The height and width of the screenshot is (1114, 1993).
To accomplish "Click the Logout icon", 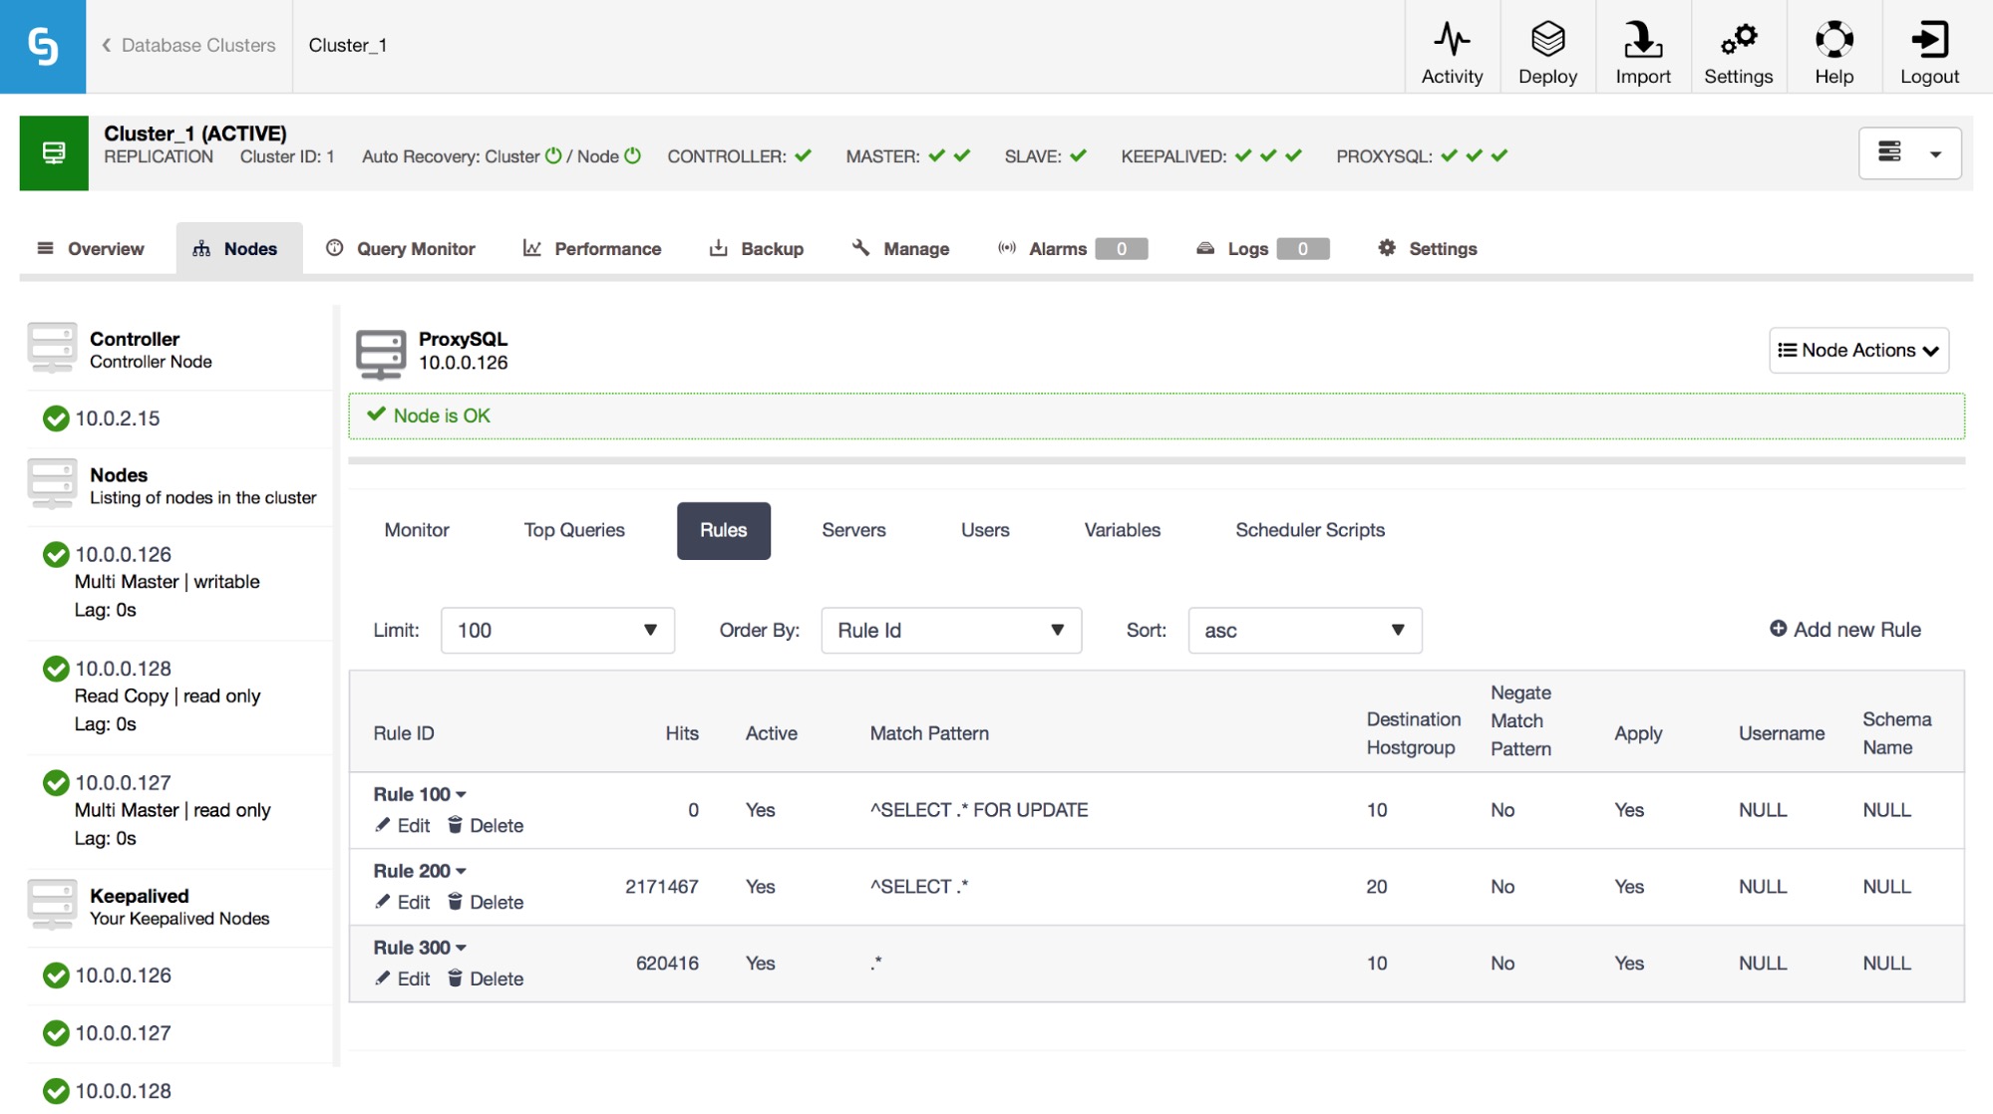I will (1929, 52).
